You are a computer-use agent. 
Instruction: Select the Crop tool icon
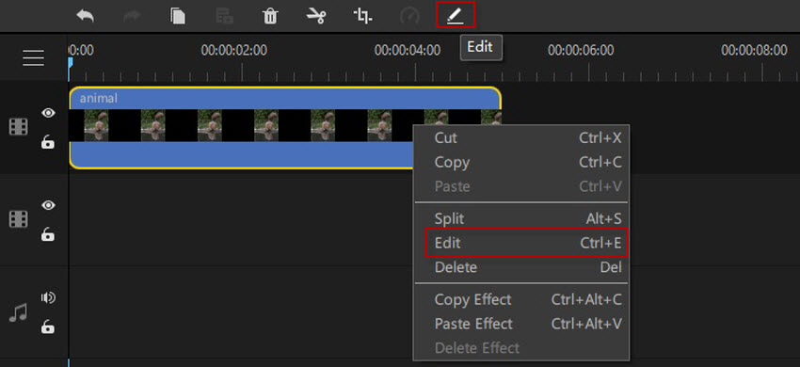[362, 16]
